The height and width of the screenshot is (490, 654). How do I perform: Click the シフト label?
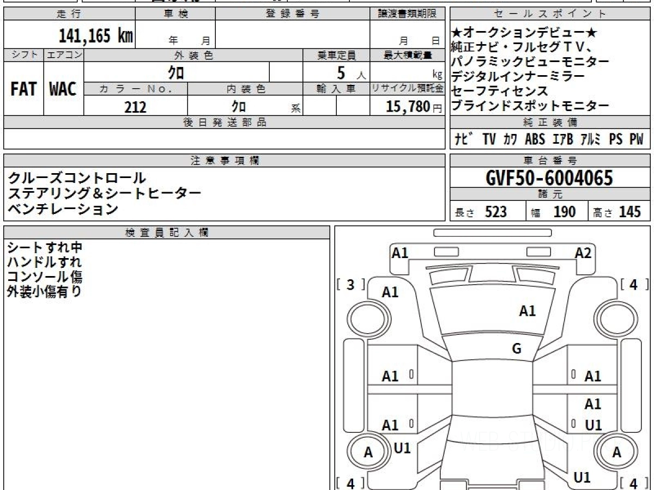pyautogui.click(x=23, y=55)
